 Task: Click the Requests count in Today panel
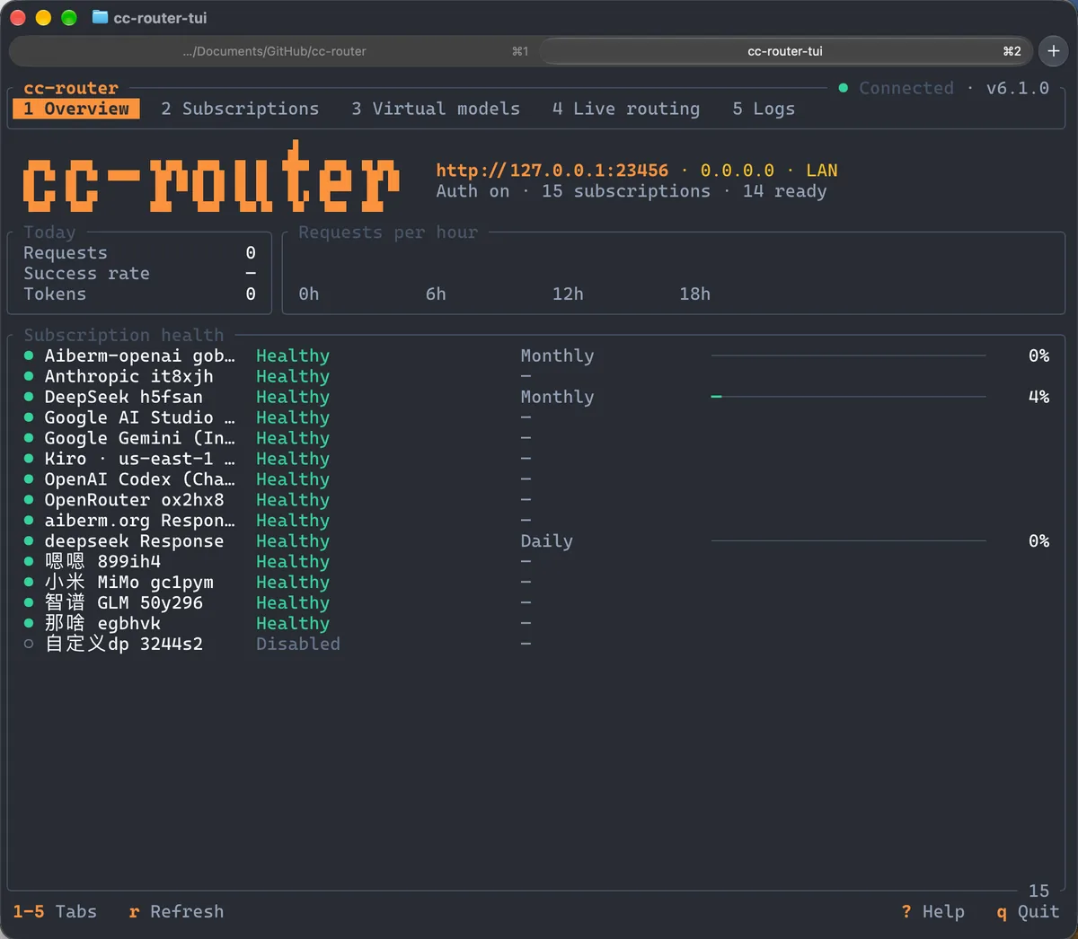point(251,253)
